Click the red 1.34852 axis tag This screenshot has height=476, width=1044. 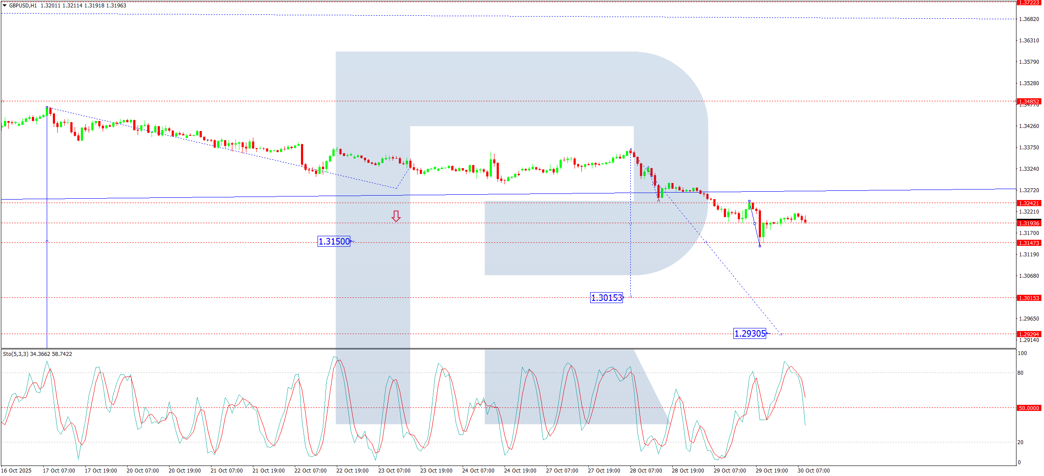(x=1029, y=101)
